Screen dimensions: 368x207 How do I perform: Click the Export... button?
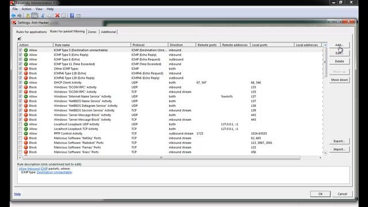pos(339,141)
